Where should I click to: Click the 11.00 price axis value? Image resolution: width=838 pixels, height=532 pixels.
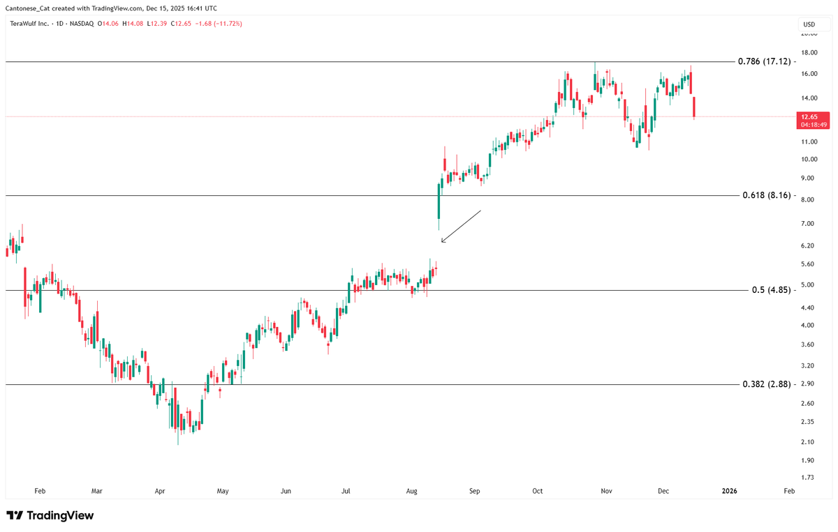pyautogui.click(x=809, y=142)
